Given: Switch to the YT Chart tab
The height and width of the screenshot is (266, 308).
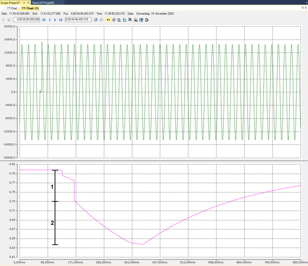Looking at the screenshot, I should coord(12,8).
